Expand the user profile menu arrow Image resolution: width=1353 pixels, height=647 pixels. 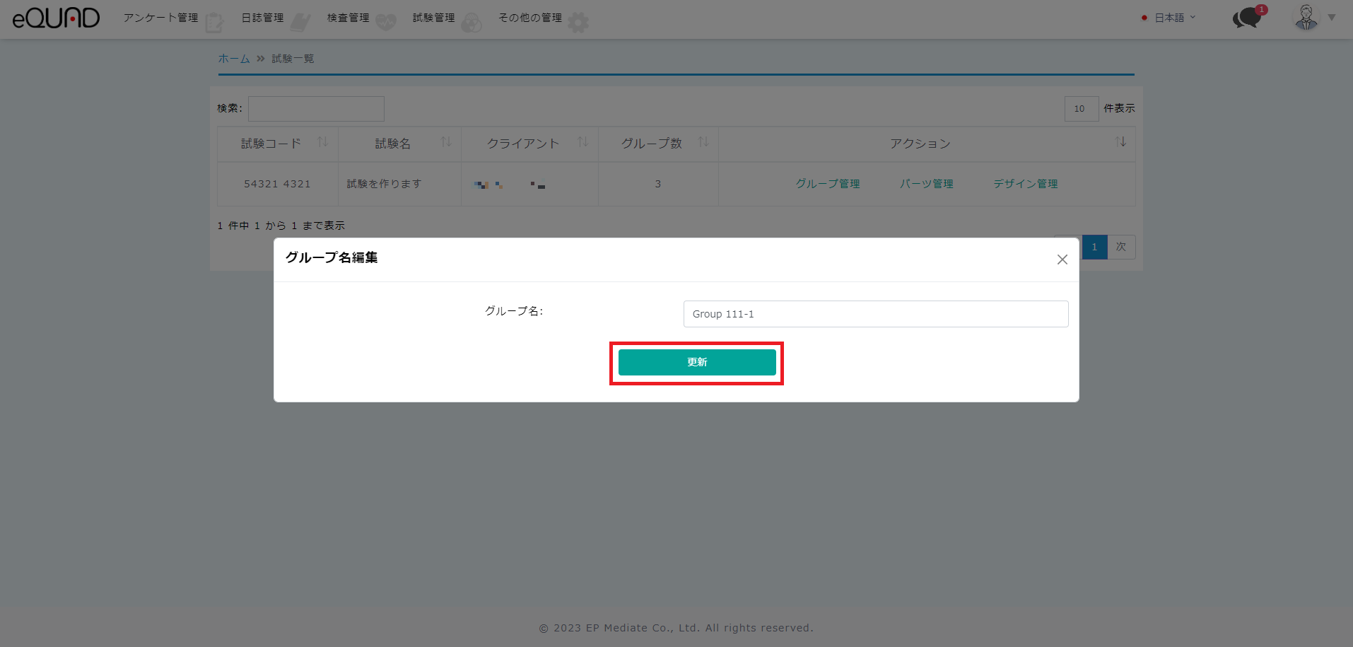click(1332, 18)
